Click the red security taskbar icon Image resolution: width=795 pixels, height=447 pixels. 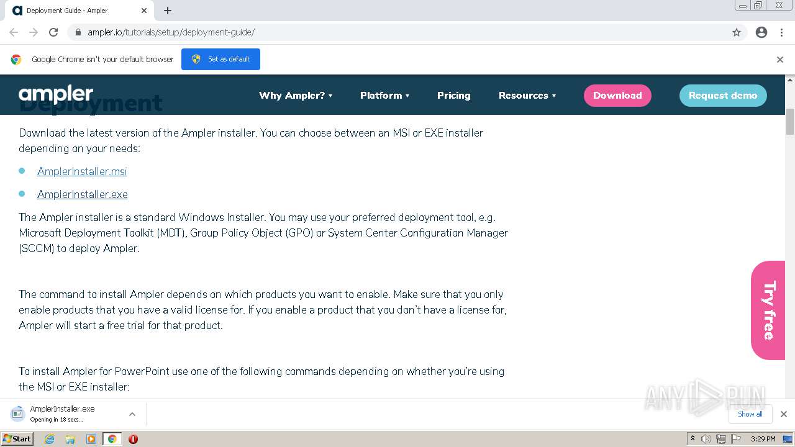133,439
